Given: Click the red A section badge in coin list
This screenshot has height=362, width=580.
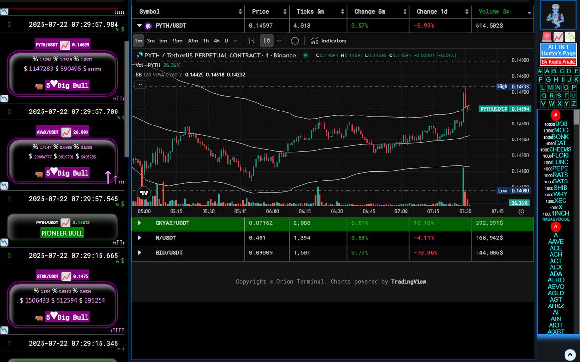Looking at the screenshot, I should [556, 226].
